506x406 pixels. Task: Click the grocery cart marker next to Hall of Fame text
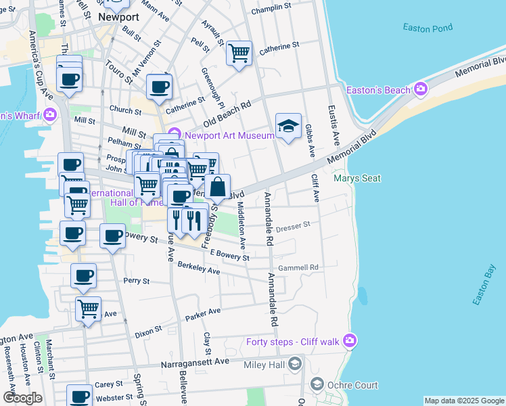pyautogui.click(x=147, y=185)
